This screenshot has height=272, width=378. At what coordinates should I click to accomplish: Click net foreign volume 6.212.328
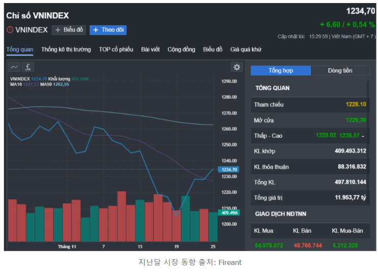(x=345, y=246)
